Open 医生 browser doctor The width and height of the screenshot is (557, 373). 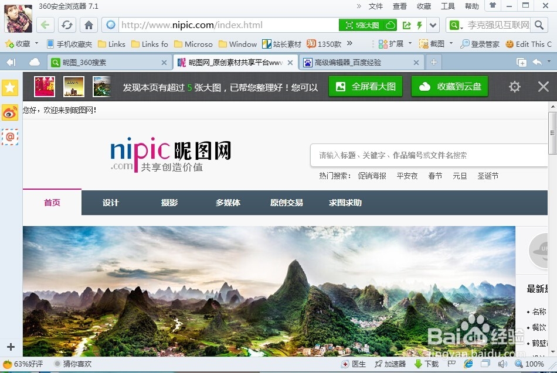354,364
